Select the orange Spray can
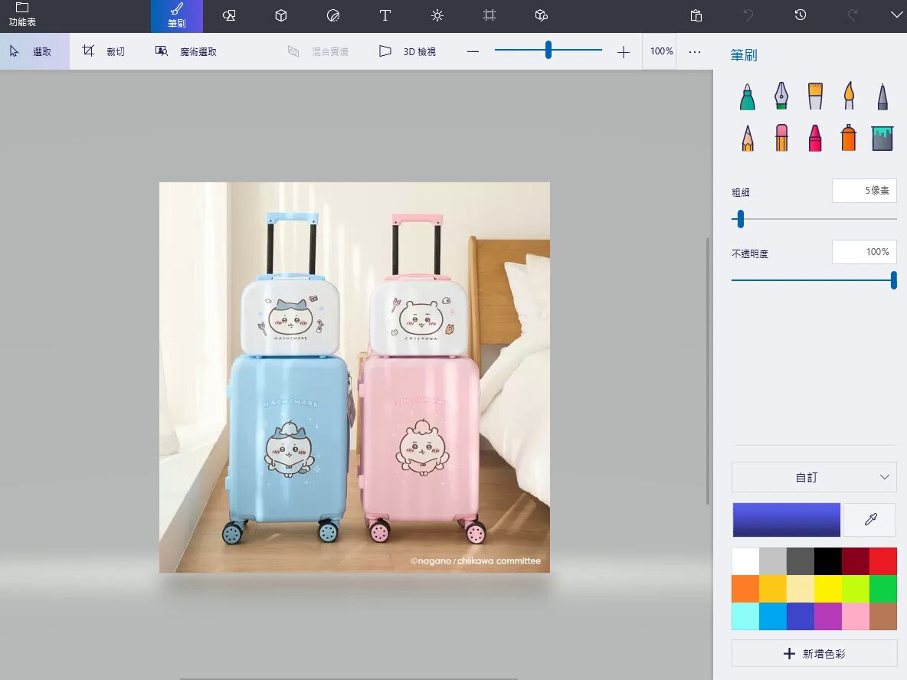The height and width of the screenshot is (680, 907). tap(849, 138)
